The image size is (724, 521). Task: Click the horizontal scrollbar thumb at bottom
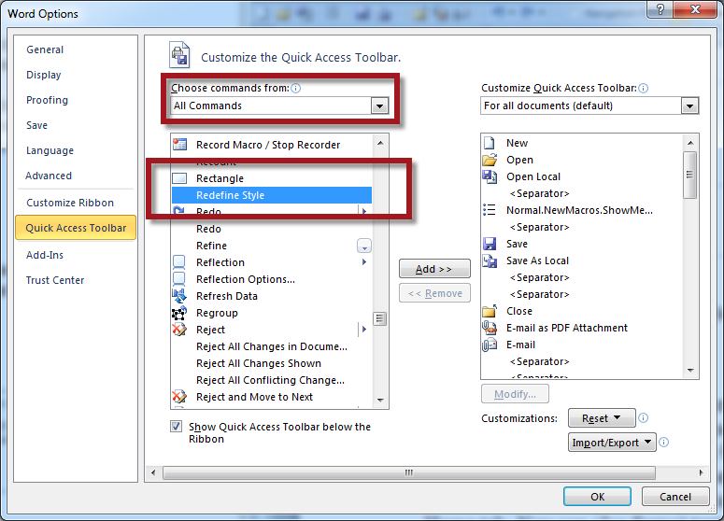pos(408,472)
